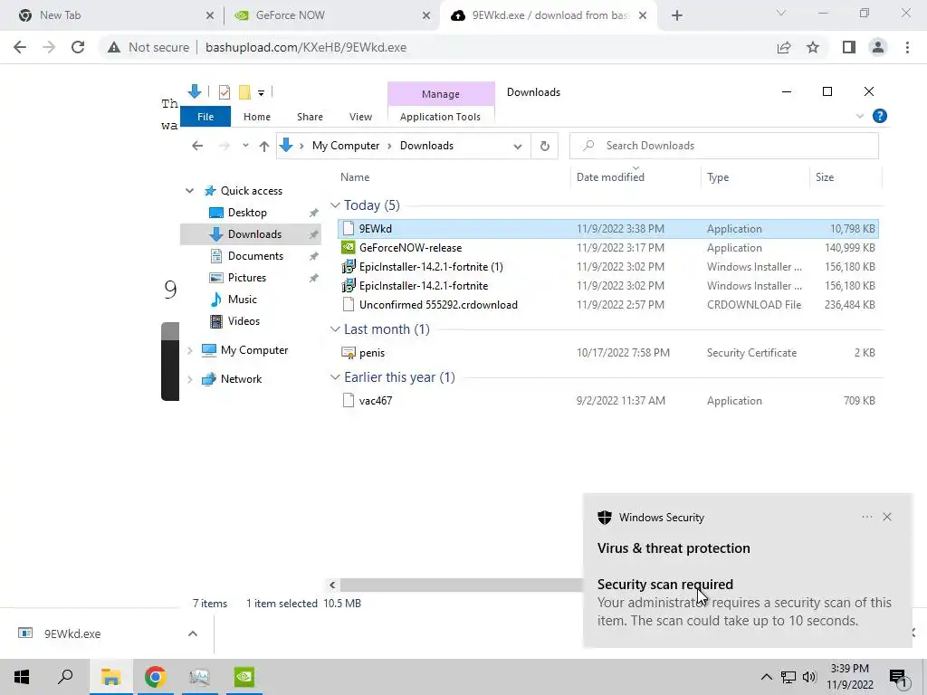The width and height of the screenshot is (927, 695).
Task: Switch to Home ribbon tab
Action: tap(256, 117)
